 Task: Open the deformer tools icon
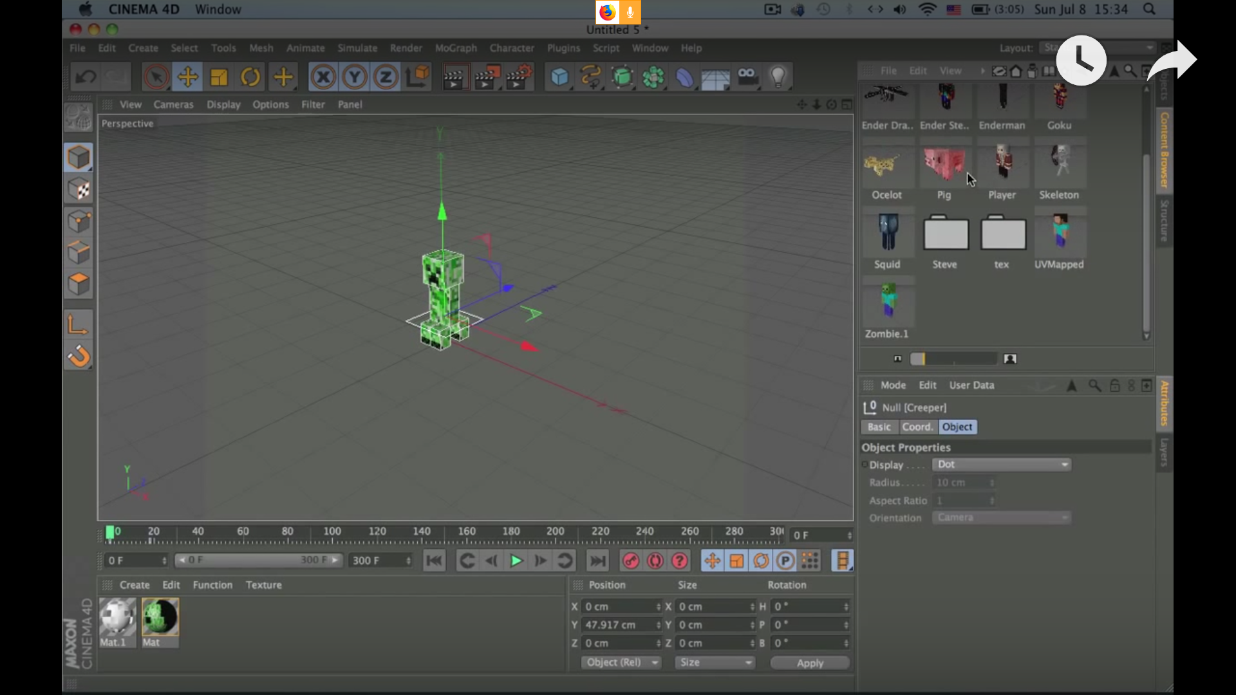[684, 77]
